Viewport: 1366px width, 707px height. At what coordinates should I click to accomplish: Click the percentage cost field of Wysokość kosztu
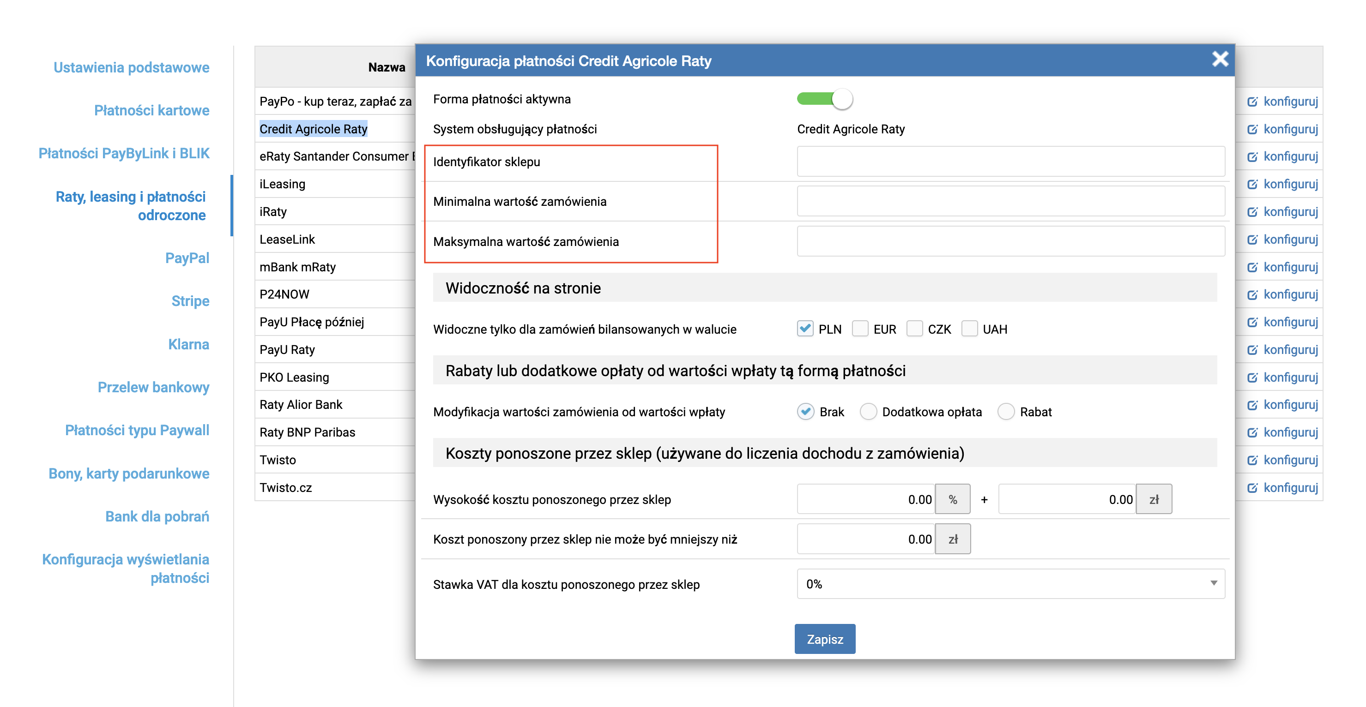point(865,499)
